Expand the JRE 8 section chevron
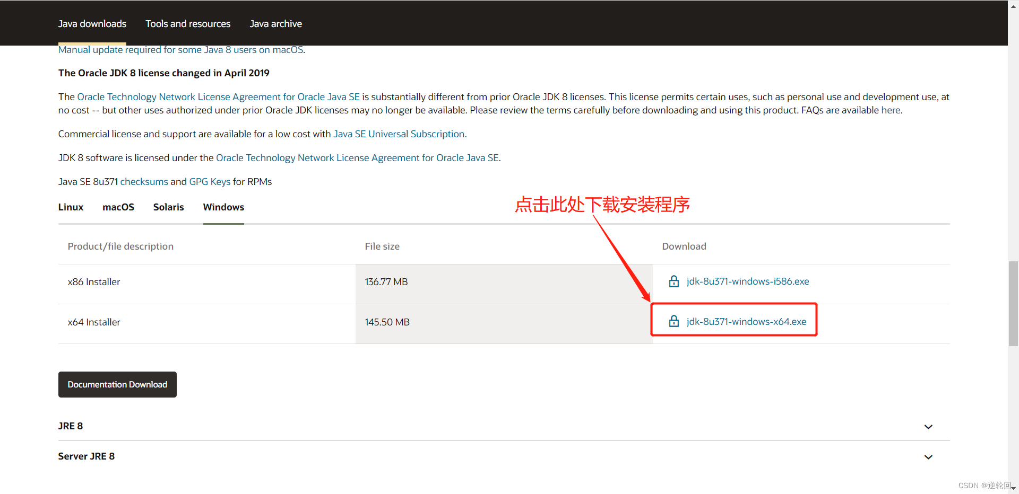The image size is (1019, 494). pos(928,427)
